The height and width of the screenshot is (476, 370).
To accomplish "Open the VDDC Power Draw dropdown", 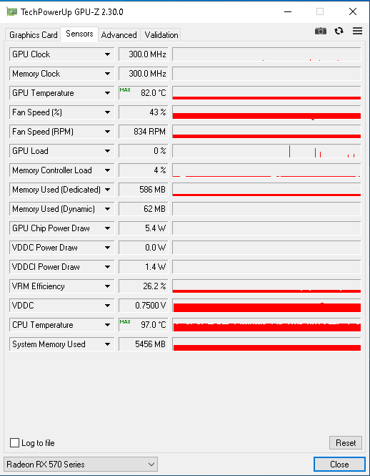I will pos(107,248).
